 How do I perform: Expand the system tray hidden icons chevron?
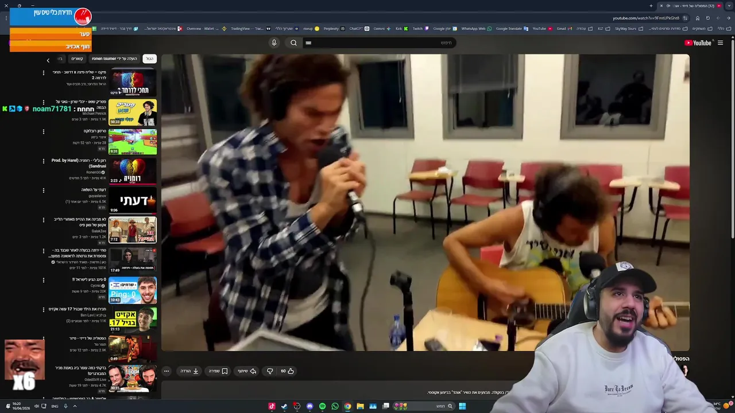click(75, 406)
